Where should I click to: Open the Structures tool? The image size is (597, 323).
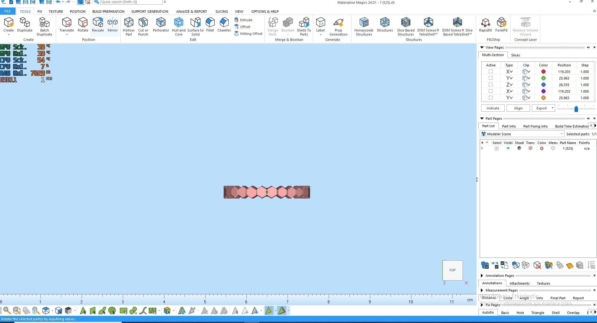coord(385,25)
